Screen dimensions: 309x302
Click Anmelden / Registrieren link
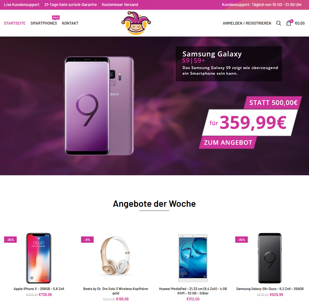point(247,23)
